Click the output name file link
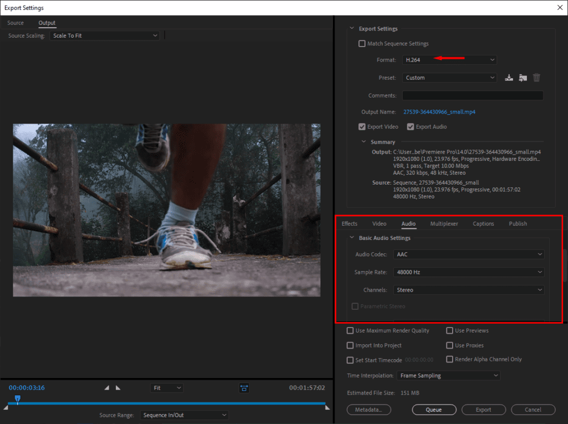568x424 pixels. pyautogui.click(x=439, y=112)
